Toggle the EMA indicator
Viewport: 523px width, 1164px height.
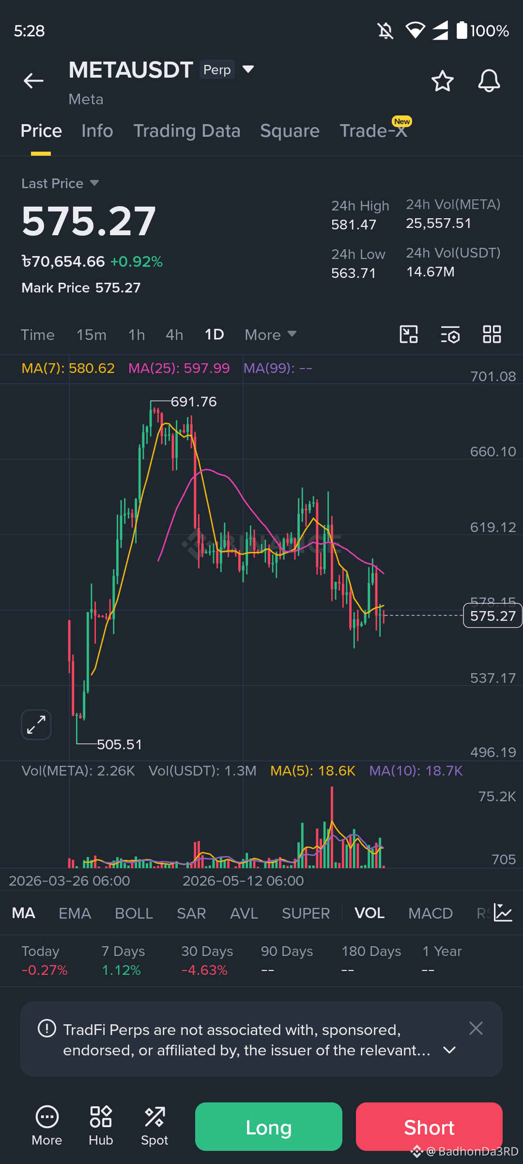click(x=75, y=913)
